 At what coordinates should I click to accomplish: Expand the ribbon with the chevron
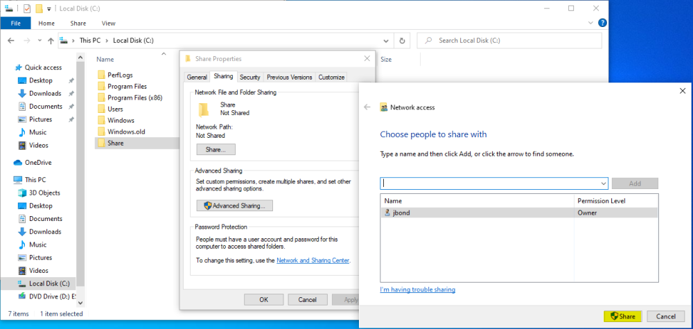coord(591,23)
